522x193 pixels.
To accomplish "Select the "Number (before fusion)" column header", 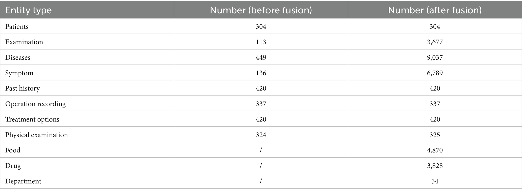I will pyautogui.click(x=261, y=10).
